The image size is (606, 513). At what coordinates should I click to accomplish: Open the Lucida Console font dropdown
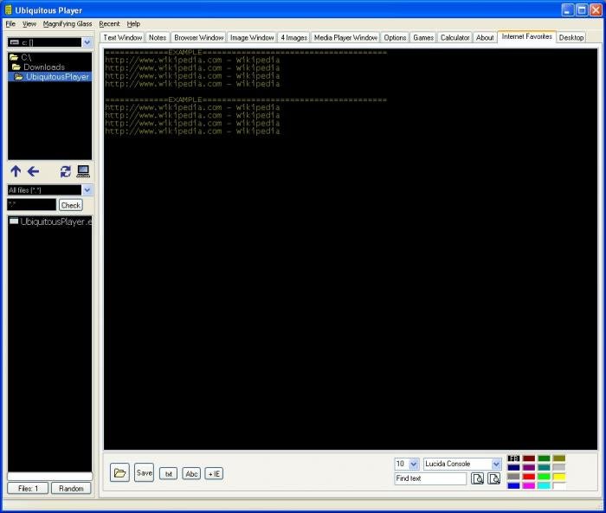click(496, 464)
